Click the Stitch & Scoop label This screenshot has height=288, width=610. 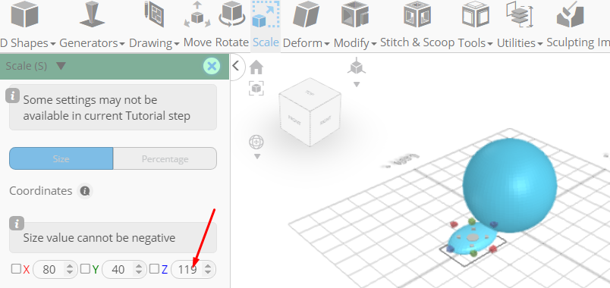(417, 42)
